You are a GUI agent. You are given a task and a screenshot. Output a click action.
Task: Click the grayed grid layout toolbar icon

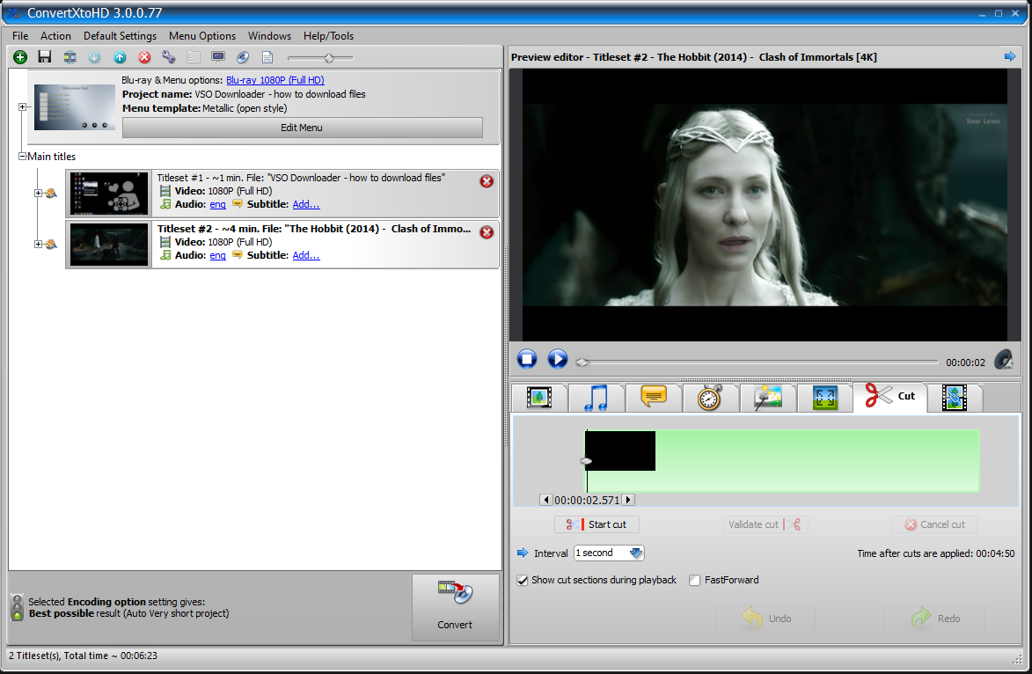tap(194, 57)
